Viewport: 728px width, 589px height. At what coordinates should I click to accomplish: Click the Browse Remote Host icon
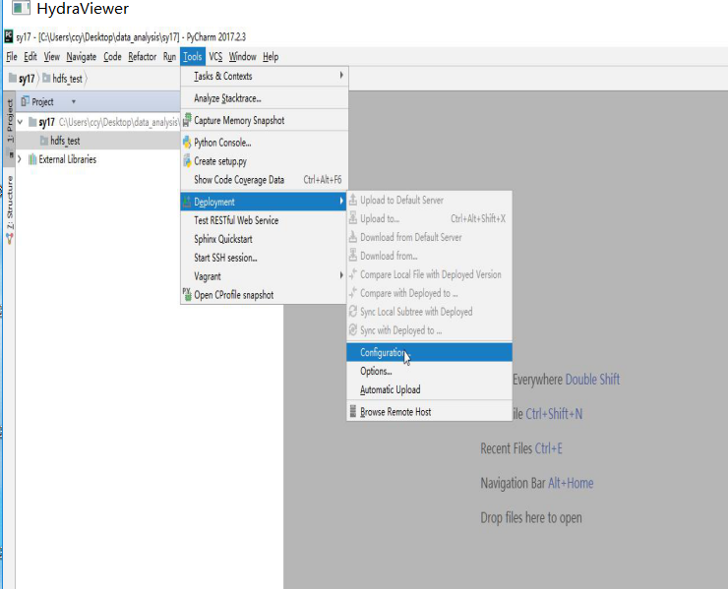click(x=353, y=412)
